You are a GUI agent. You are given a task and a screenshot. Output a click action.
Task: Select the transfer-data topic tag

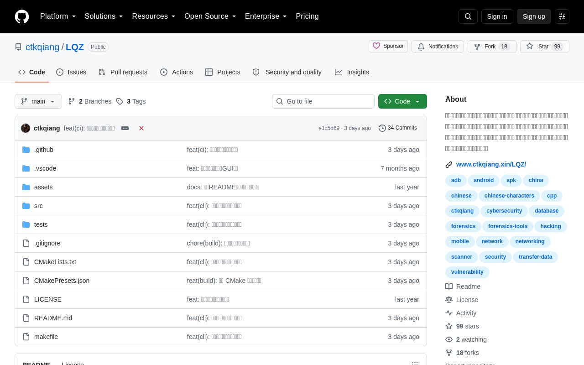pyautogui.click(x=536, y=257)
